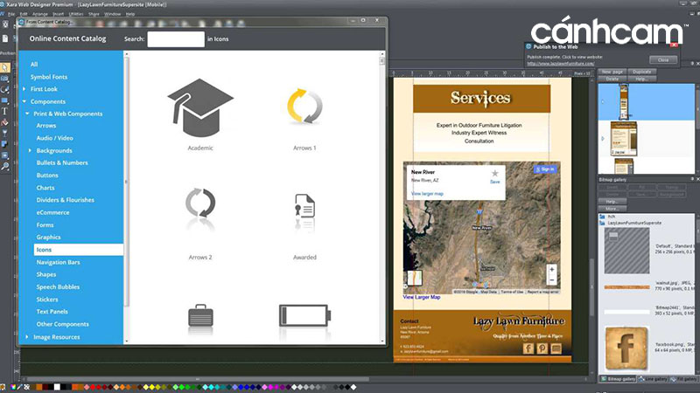Select the Fill tool
Screen dimensions: 700x393
pos(5,122)
